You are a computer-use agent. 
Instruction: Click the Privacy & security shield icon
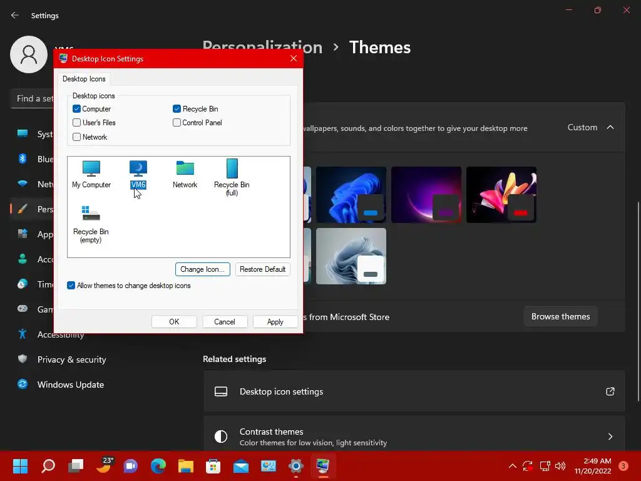pos(23,359)
